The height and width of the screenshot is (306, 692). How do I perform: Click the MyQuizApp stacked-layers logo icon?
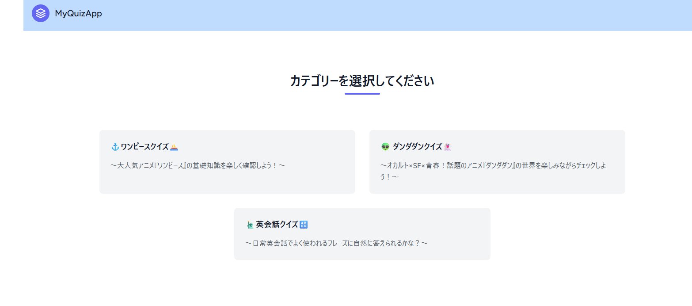pyautogui.click(x=41, y=13)
